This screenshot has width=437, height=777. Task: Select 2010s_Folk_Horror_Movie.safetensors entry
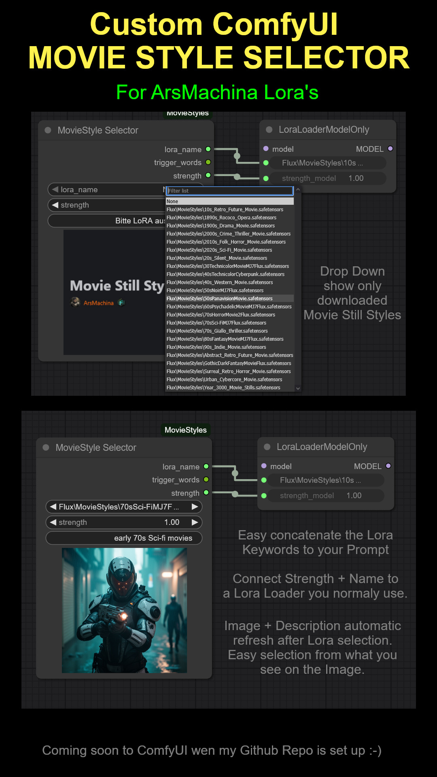coord(230,242)
